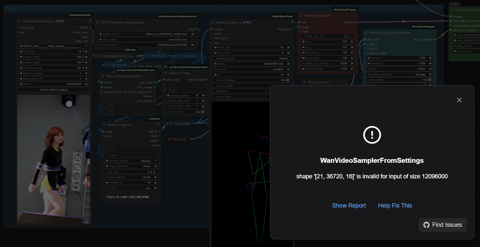Click the image_embeds output port

tap(435, 39)
